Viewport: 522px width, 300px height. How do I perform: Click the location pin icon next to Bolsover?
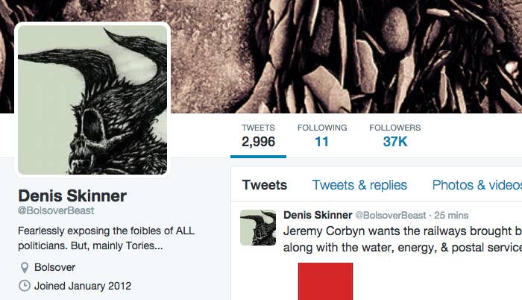pos(25,267)
